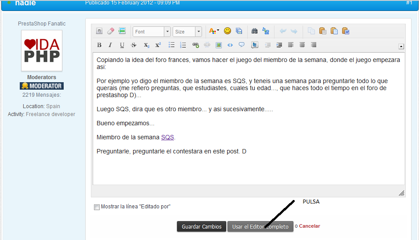The image size is (419, 240).
Task: Enable Mostrar la línea "Editado por" checkbox
Action: 97,207
